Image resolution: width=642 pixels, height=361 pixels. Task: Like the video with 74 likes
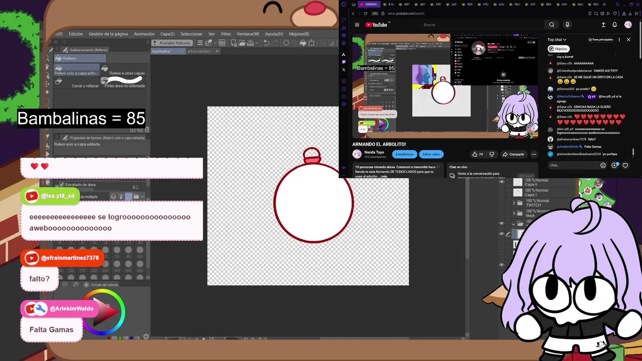pos(477,154)
